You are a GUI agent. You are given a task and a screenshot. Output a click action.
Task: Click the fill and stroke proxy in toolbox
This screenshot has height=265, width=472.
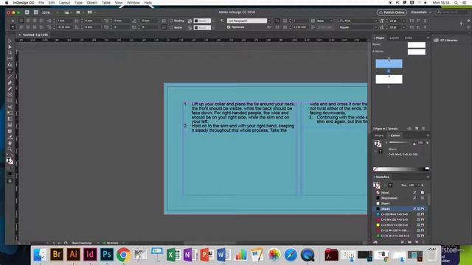point(10,160)
